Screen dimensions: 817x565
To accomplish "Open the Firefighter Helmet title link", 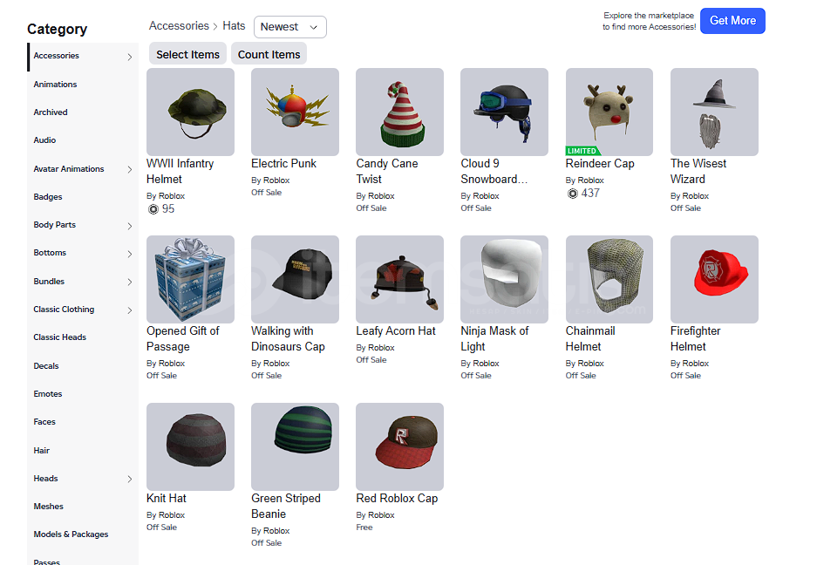I will (696, 339).
